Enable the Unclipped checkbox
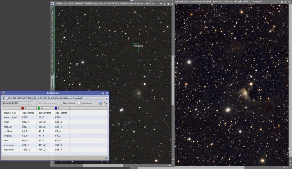The image size is (292, 169). click(79, 103)
